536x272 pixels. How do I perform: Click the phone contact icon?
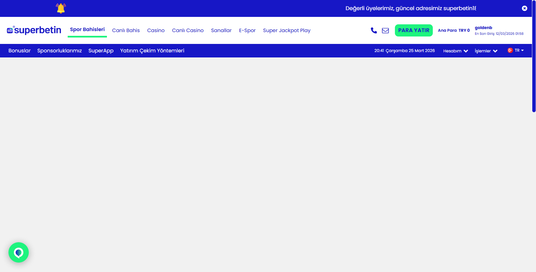pyautogui.click(x=374, y=30)
